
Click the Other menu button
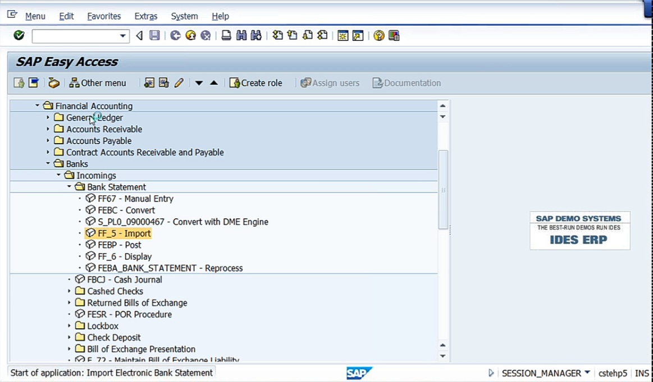(x=98, y=83)
